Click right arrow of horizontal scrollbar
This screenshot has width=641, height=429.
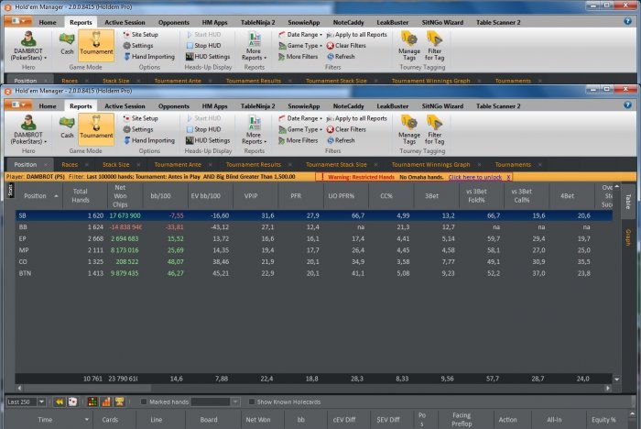608,388
